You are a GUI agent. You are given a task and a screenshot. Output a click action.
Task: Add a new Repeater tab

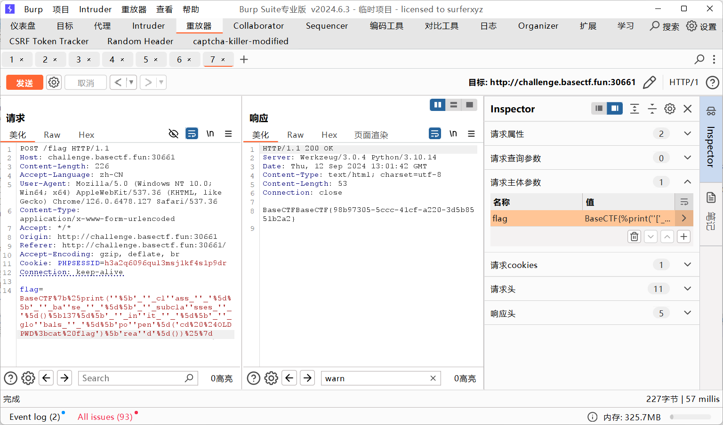pyautogui.click(x=244, y=59)
